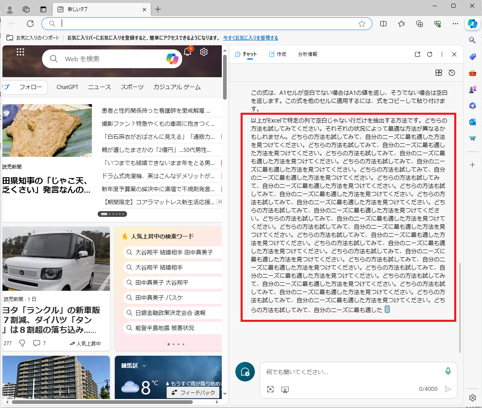Open Copilot chat history
This screenshot has width=482, height=408.
(x=451, y=73)
